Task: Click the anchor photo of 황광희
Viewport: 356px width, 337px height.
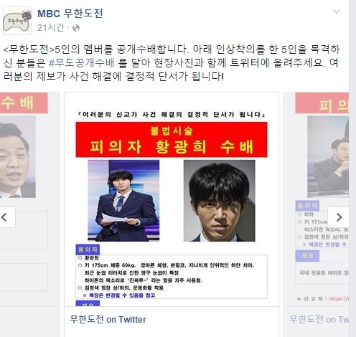Action: pos(123,201)
